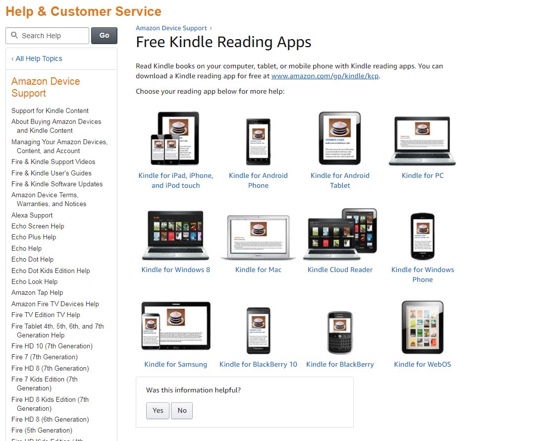The height and width of the screenshot is (441, 542).
Task: Click the Kindle for iPad, iPhone device image
Action: pos(175,138)
